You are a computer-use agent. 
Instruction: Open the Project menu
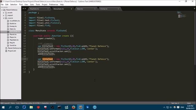[44, 5]
